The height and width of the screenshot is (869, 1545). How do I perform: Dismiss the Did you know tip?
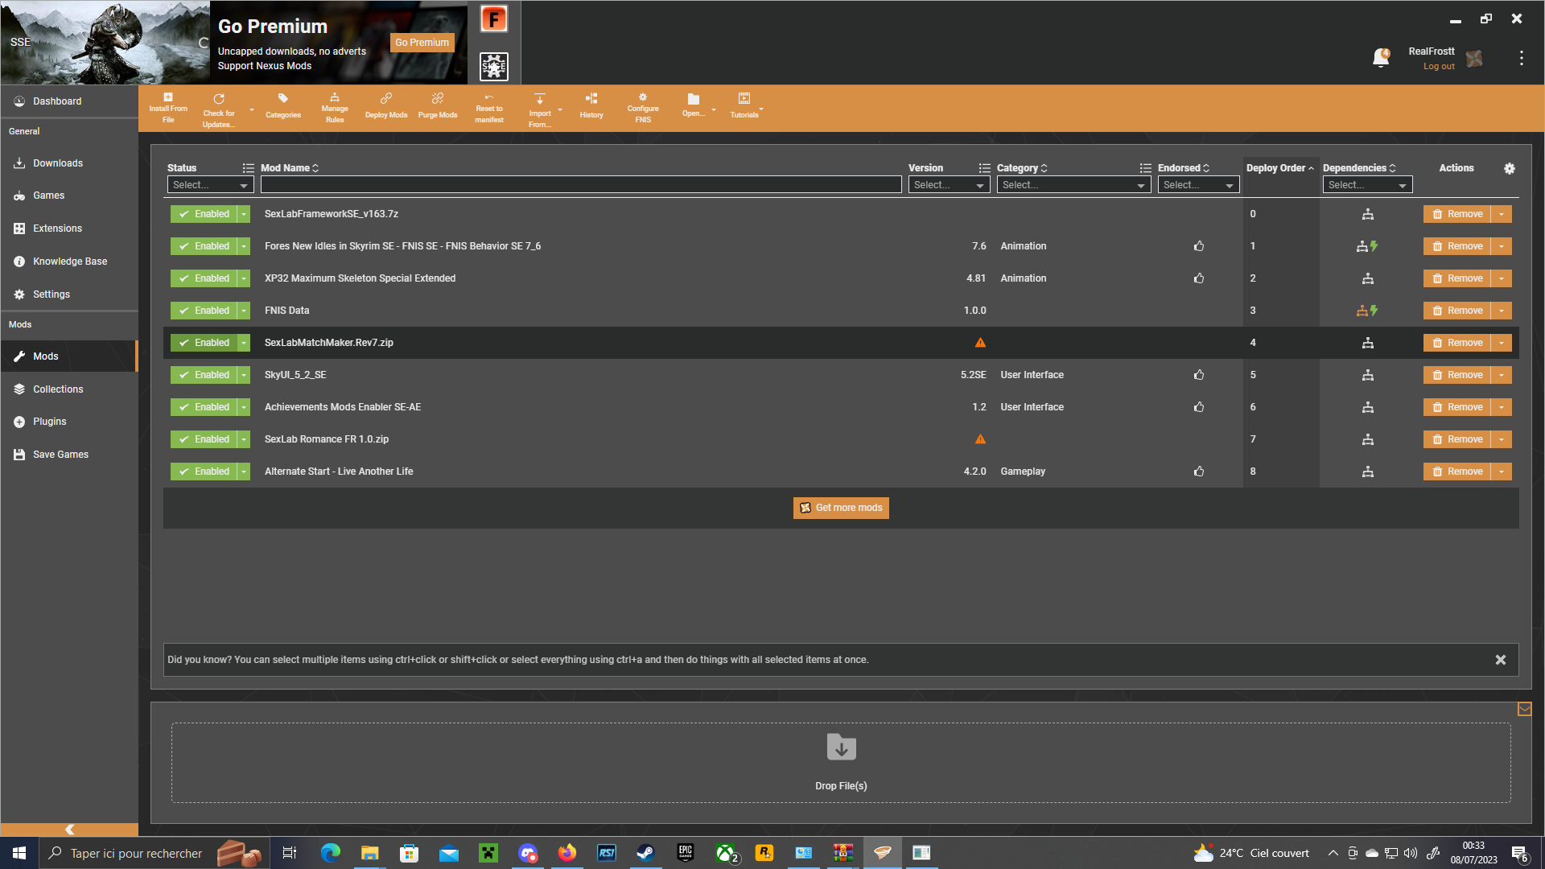[1501, 660]
